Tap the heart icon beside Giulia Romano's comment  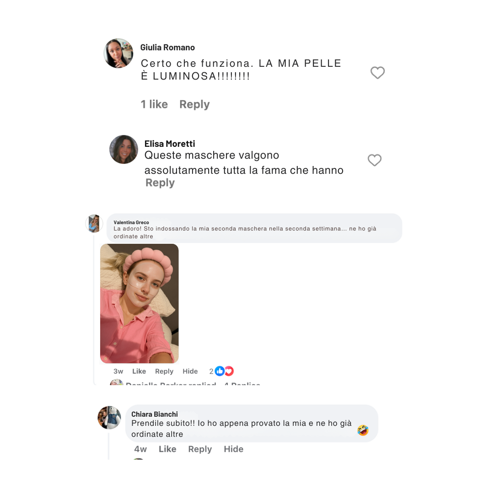coord(377,73)
